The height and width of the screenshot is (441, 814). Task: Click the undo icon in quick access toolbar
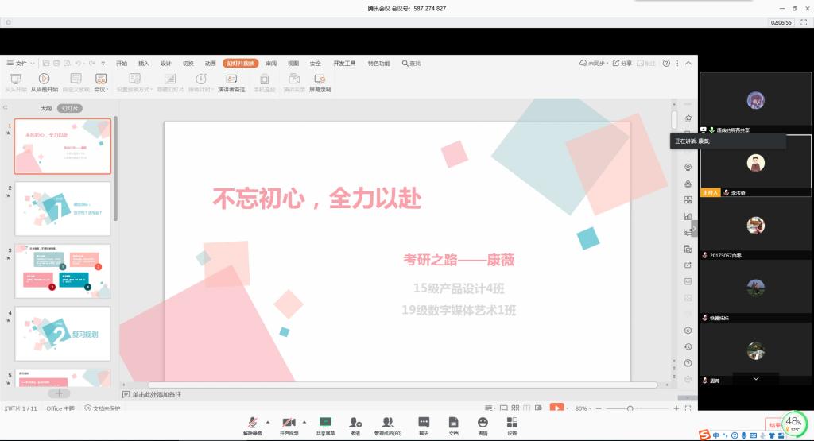(78, 64)
